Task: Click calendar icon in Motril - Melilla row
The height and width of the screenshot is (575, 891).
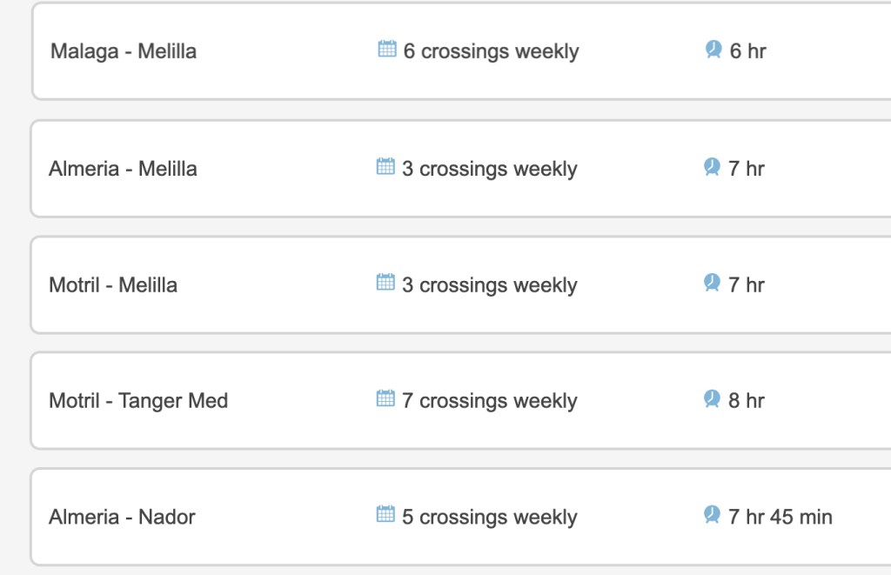Action: (x=385, y=283)
